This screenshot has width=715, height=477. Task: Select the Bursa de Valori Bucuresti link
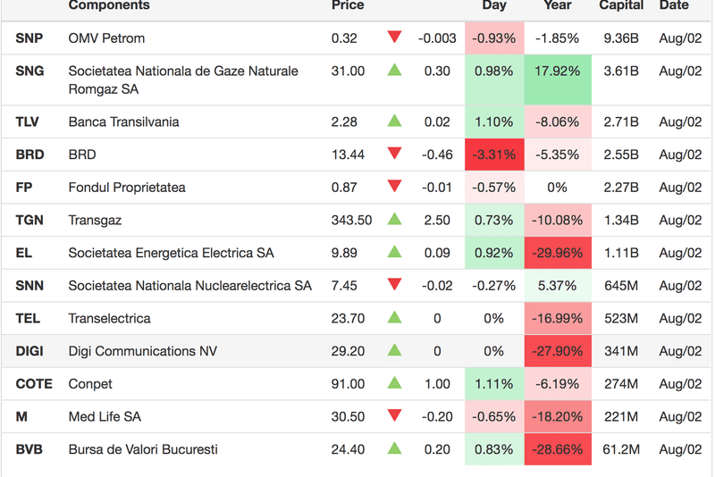pyautogui.click(x=143, y=449)
